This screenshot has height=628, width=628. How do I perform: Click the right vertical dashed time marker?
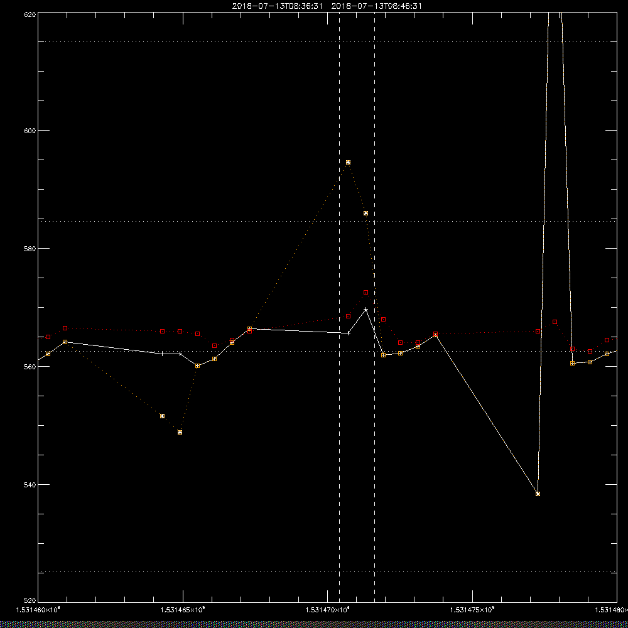(x=374, y=308)
